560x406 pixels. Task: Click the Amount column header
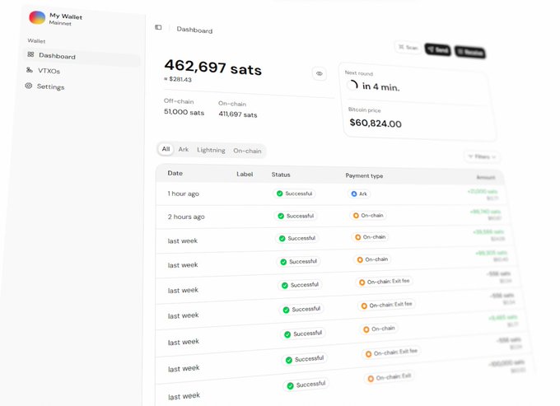(486, 177)
